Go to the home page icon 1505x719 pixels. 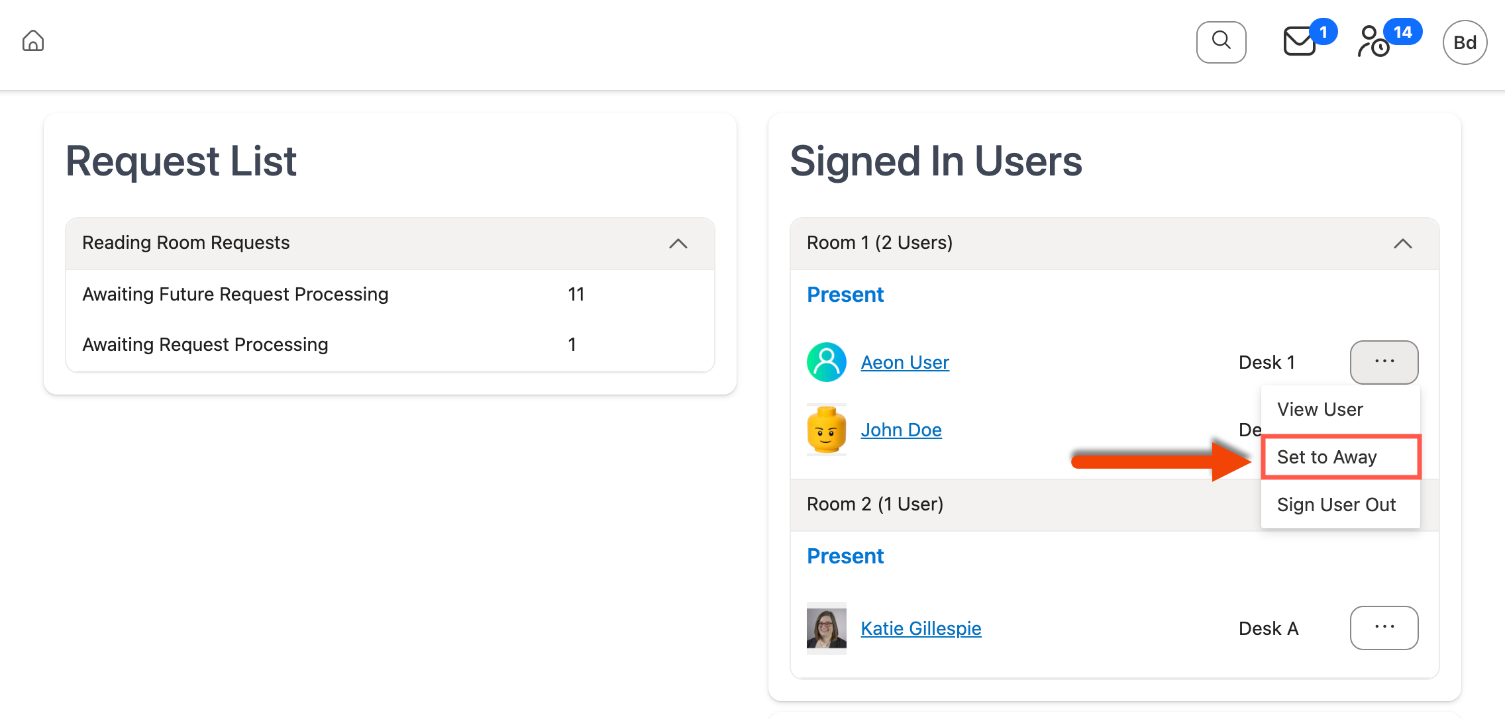click(33, 41)
